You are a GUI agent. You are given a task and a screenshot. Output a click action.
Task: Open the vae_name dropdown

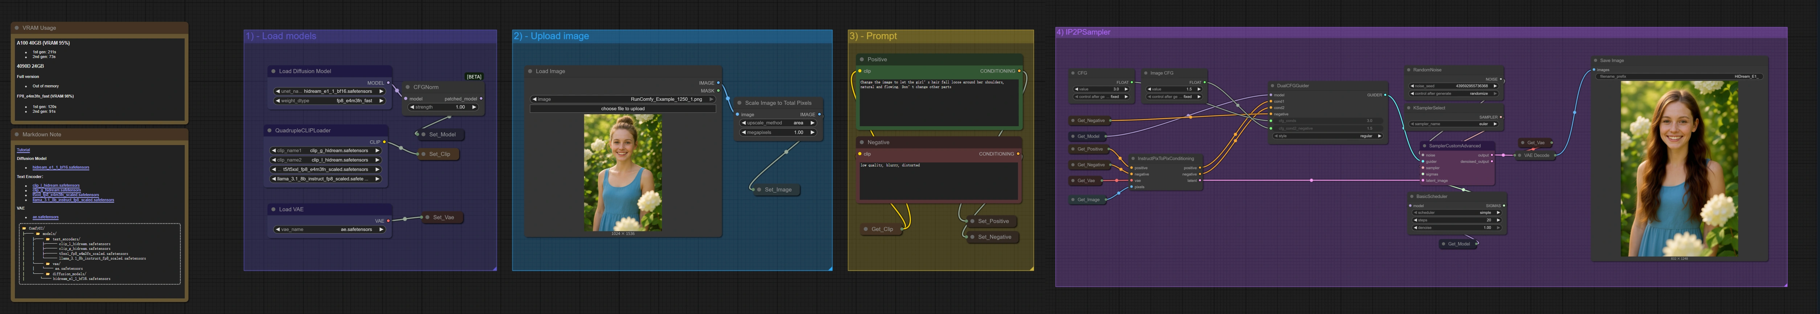[329, 229]
